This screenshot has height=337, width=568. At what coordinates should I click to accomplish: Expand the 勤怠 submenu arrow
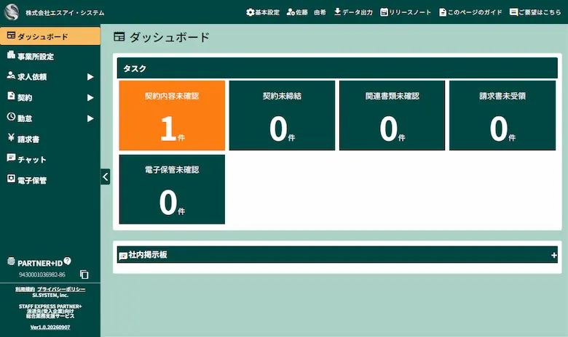coord(90,118)
